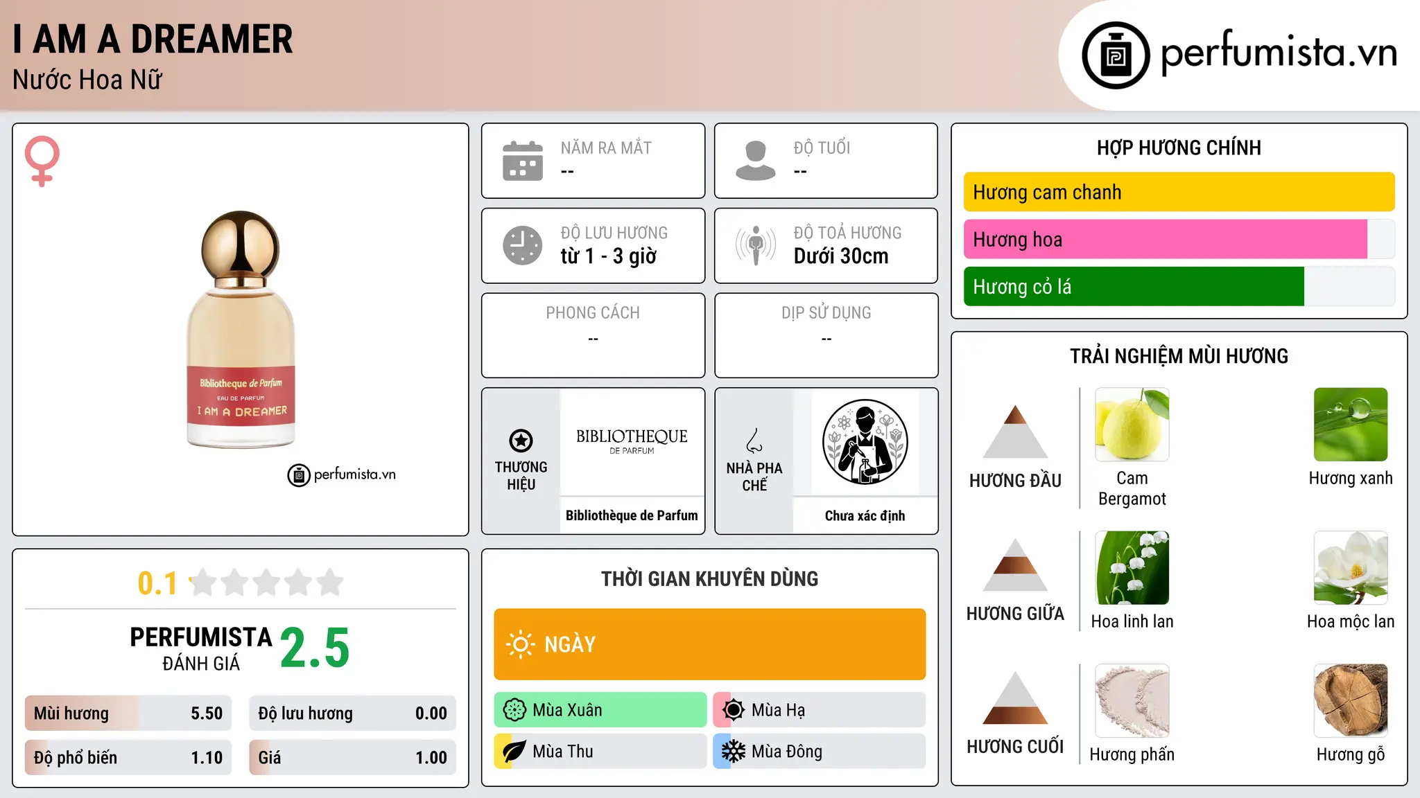The image size is (1420, 798).
Task: Click the orange Ngày time bar
Action: point(710,644)
